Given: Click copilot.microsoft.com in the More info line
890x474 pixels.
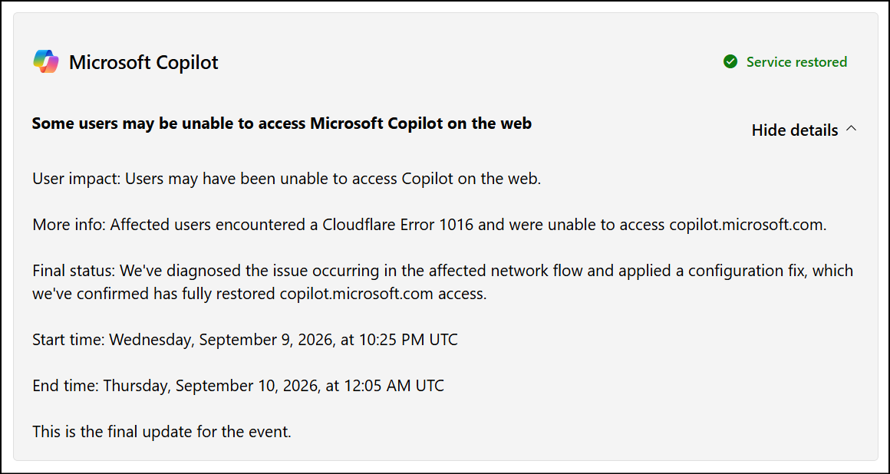Looking at the screenshot, I should [x=747, y=225].
